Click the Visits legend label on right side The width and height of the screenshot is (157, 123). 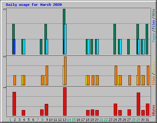[154, 67]
